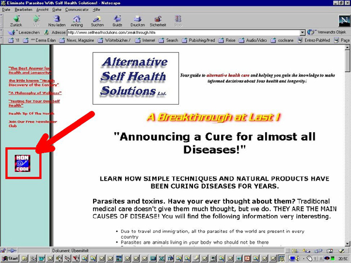This screenshot has height=263, width=351.
Task: Open the Sicherheit (Security) icon
Action: coord(158,20)
